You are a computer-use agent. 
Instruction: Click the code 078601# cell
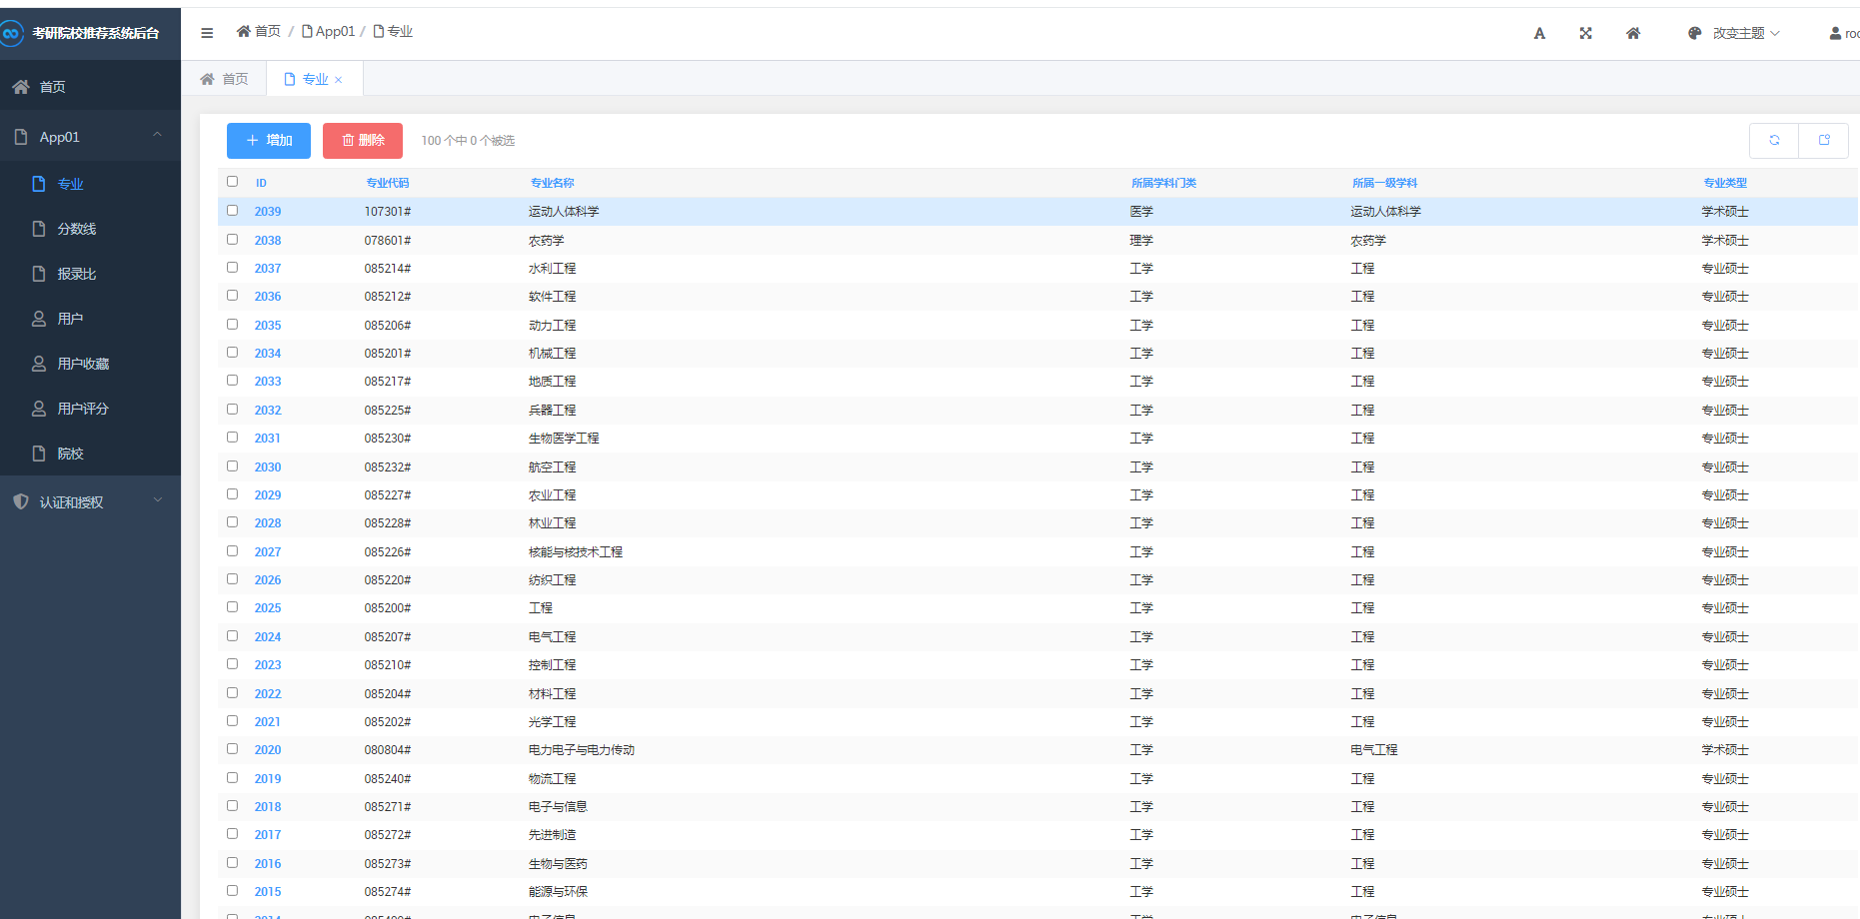388,241
